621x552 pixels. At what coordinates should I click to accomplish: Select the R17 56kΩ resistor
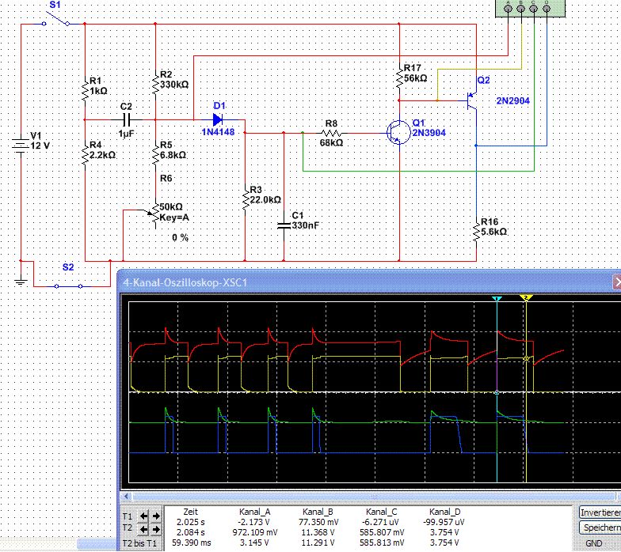coord(400,79)
